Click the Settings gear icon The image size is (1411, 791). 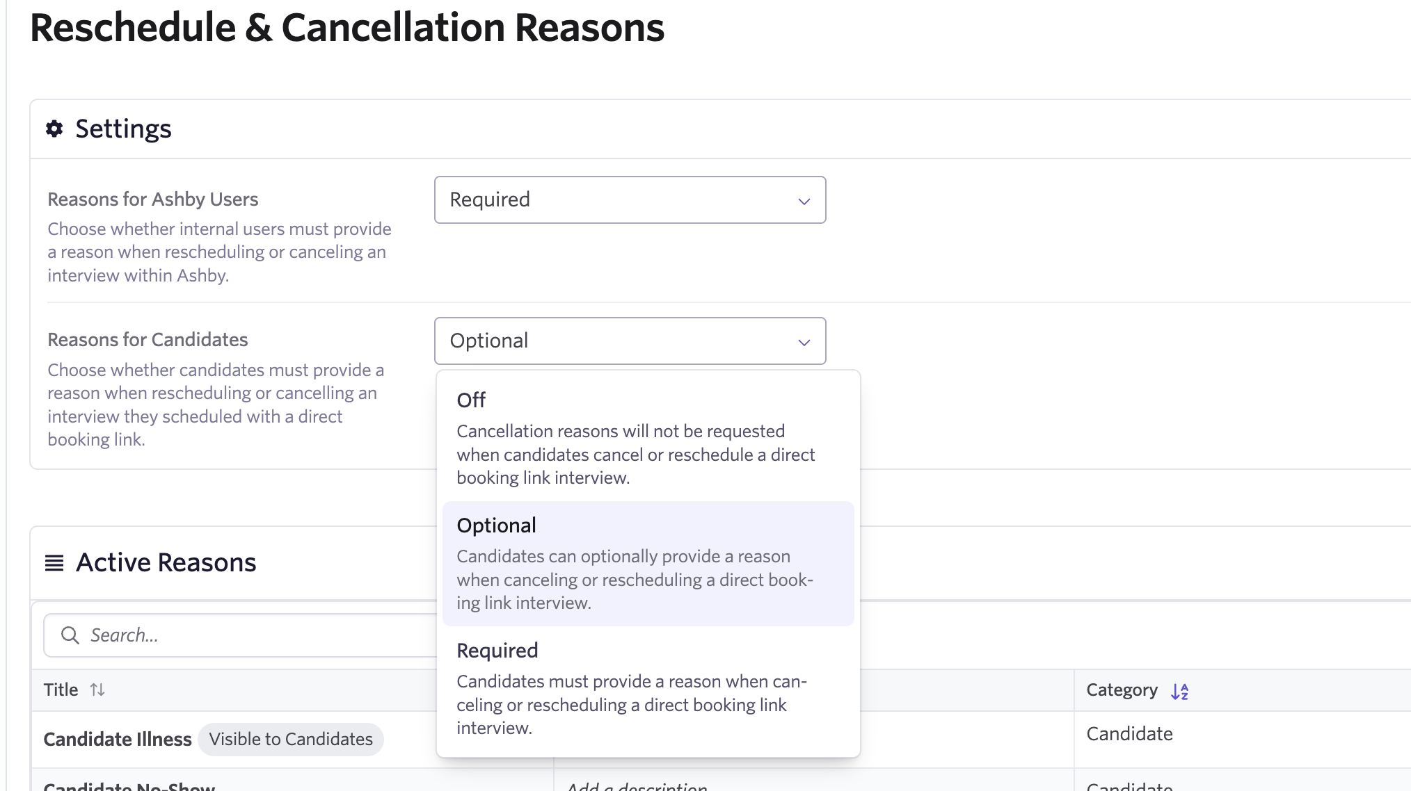(54, 129)
